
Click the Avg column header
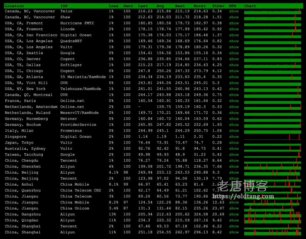click(x=160, y=6)
